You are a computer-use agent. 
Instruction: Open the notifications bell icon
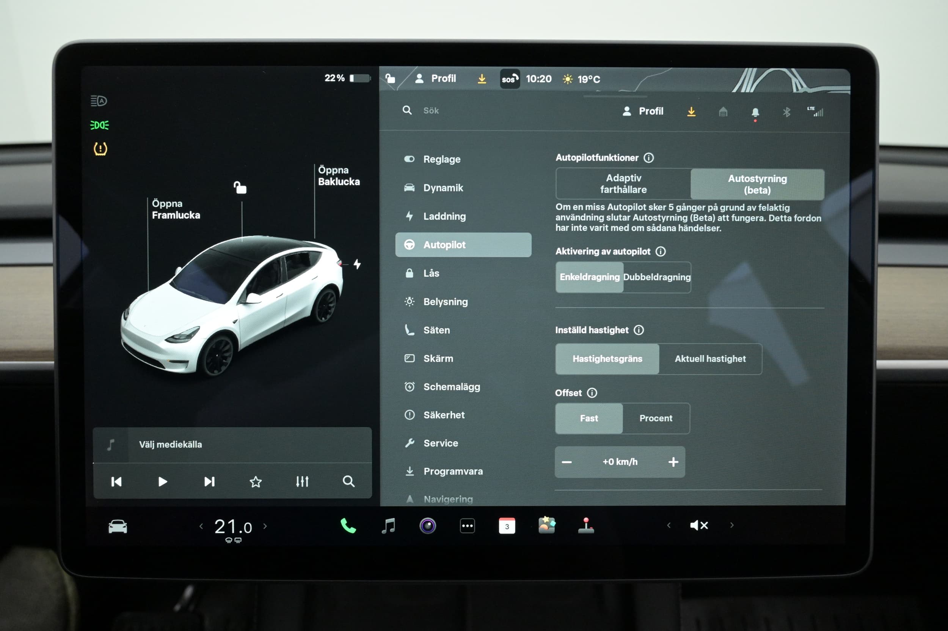click(x=755, y=113)
